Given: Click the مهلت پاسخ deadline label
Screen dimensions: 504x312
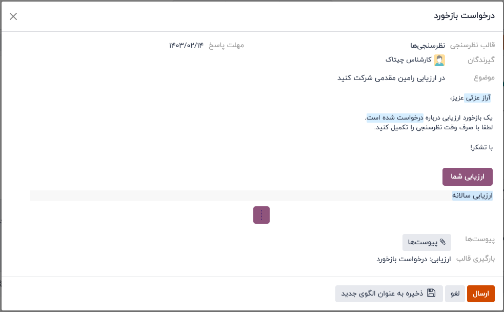Looking at the screenshot, I should click(x=226, y=45).
